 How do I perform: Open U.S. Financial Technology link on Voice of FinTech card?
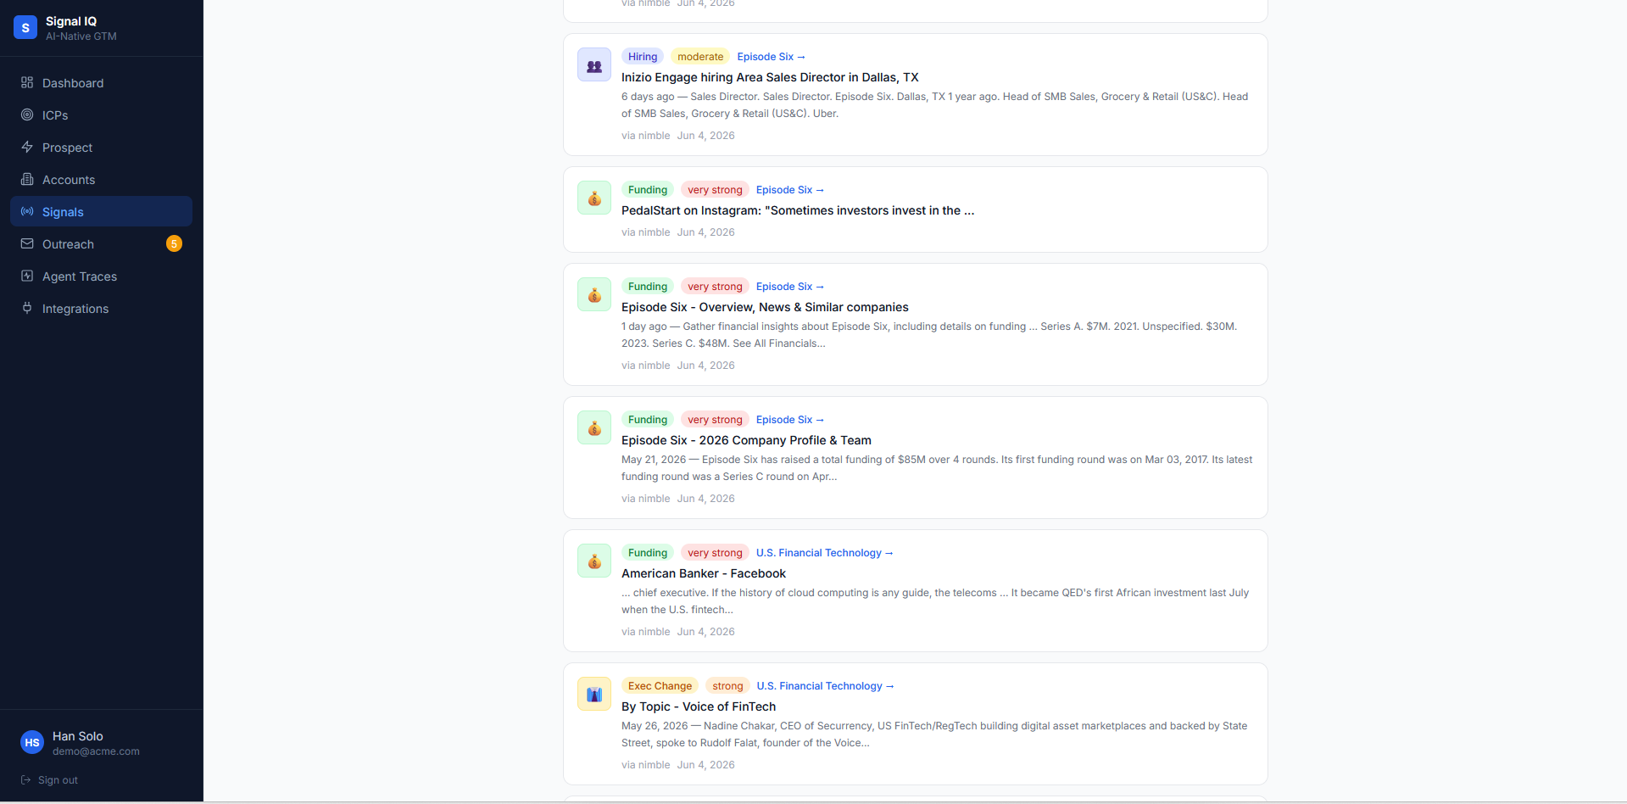[x=826, y=686]
